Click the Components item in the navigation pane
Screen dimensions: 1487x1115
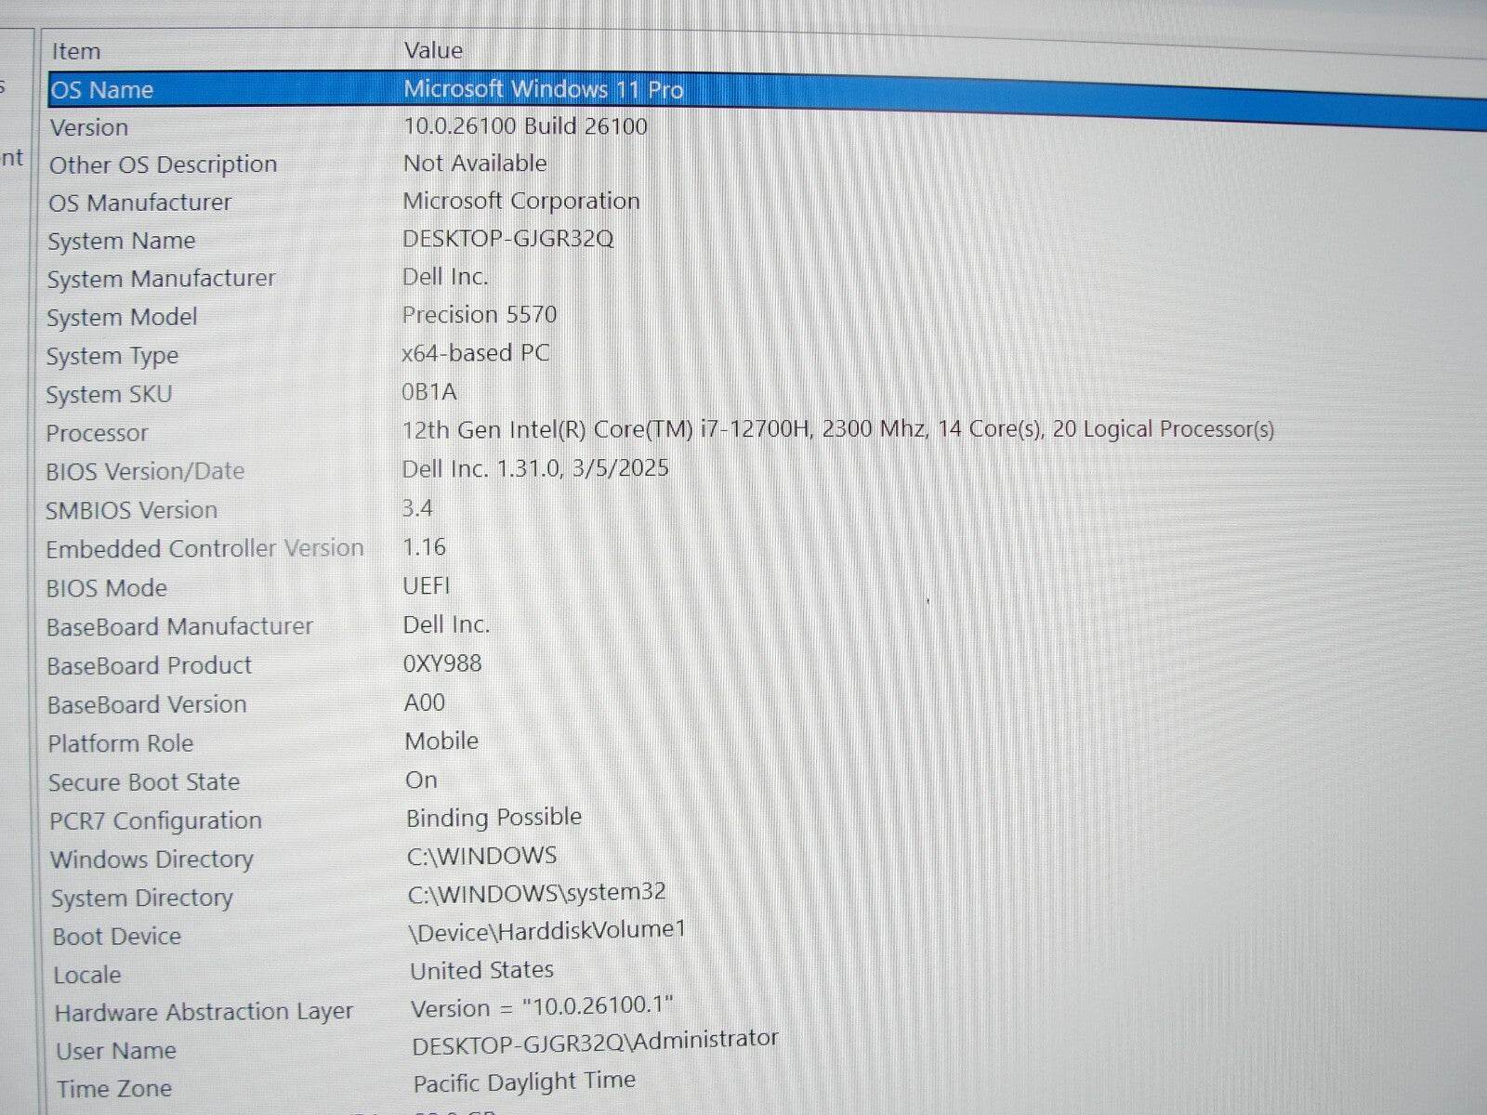click(x=9, y=158)
